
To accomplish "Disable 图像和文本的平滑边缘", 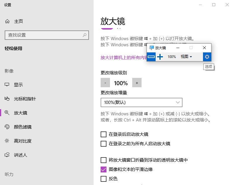I will pyautogui.click(x=104, y=169).
